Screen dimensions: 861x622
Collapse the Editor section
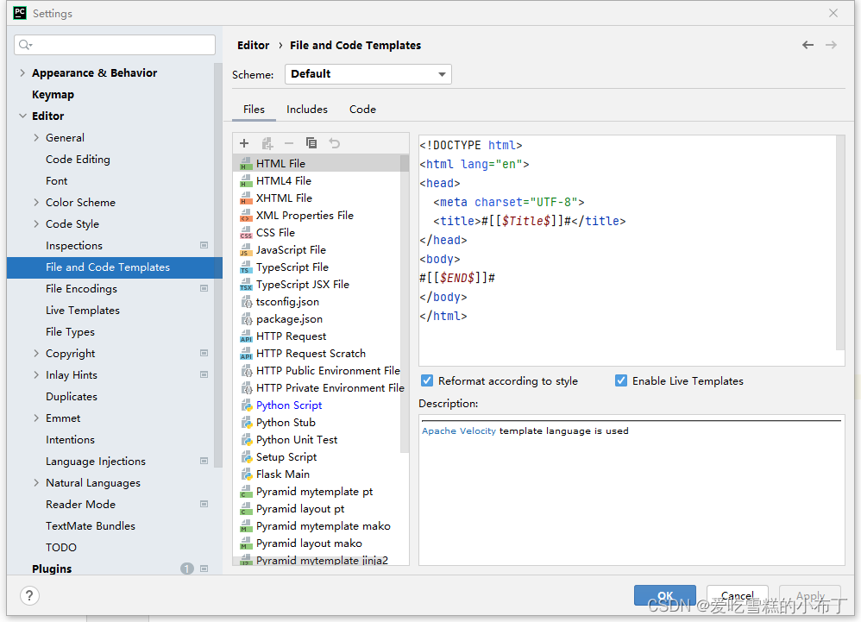(x=22, y=116)
